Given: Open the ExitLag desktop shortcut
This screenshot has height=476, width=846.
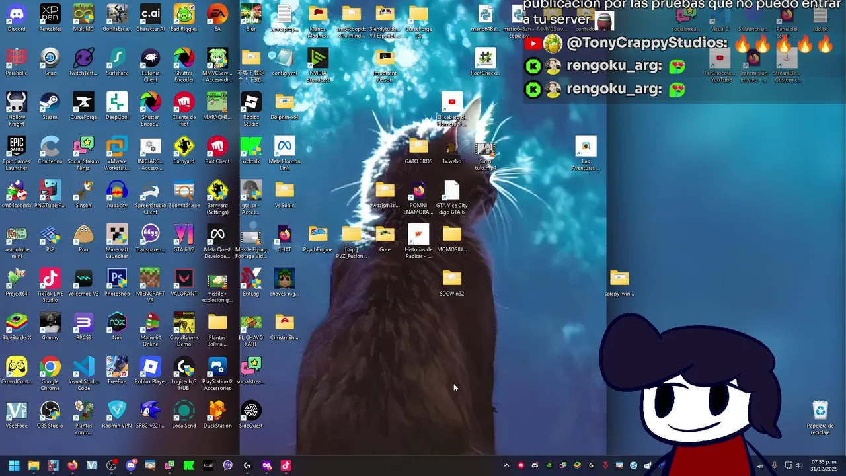Looking at the screenshot, I should [251, 282].
